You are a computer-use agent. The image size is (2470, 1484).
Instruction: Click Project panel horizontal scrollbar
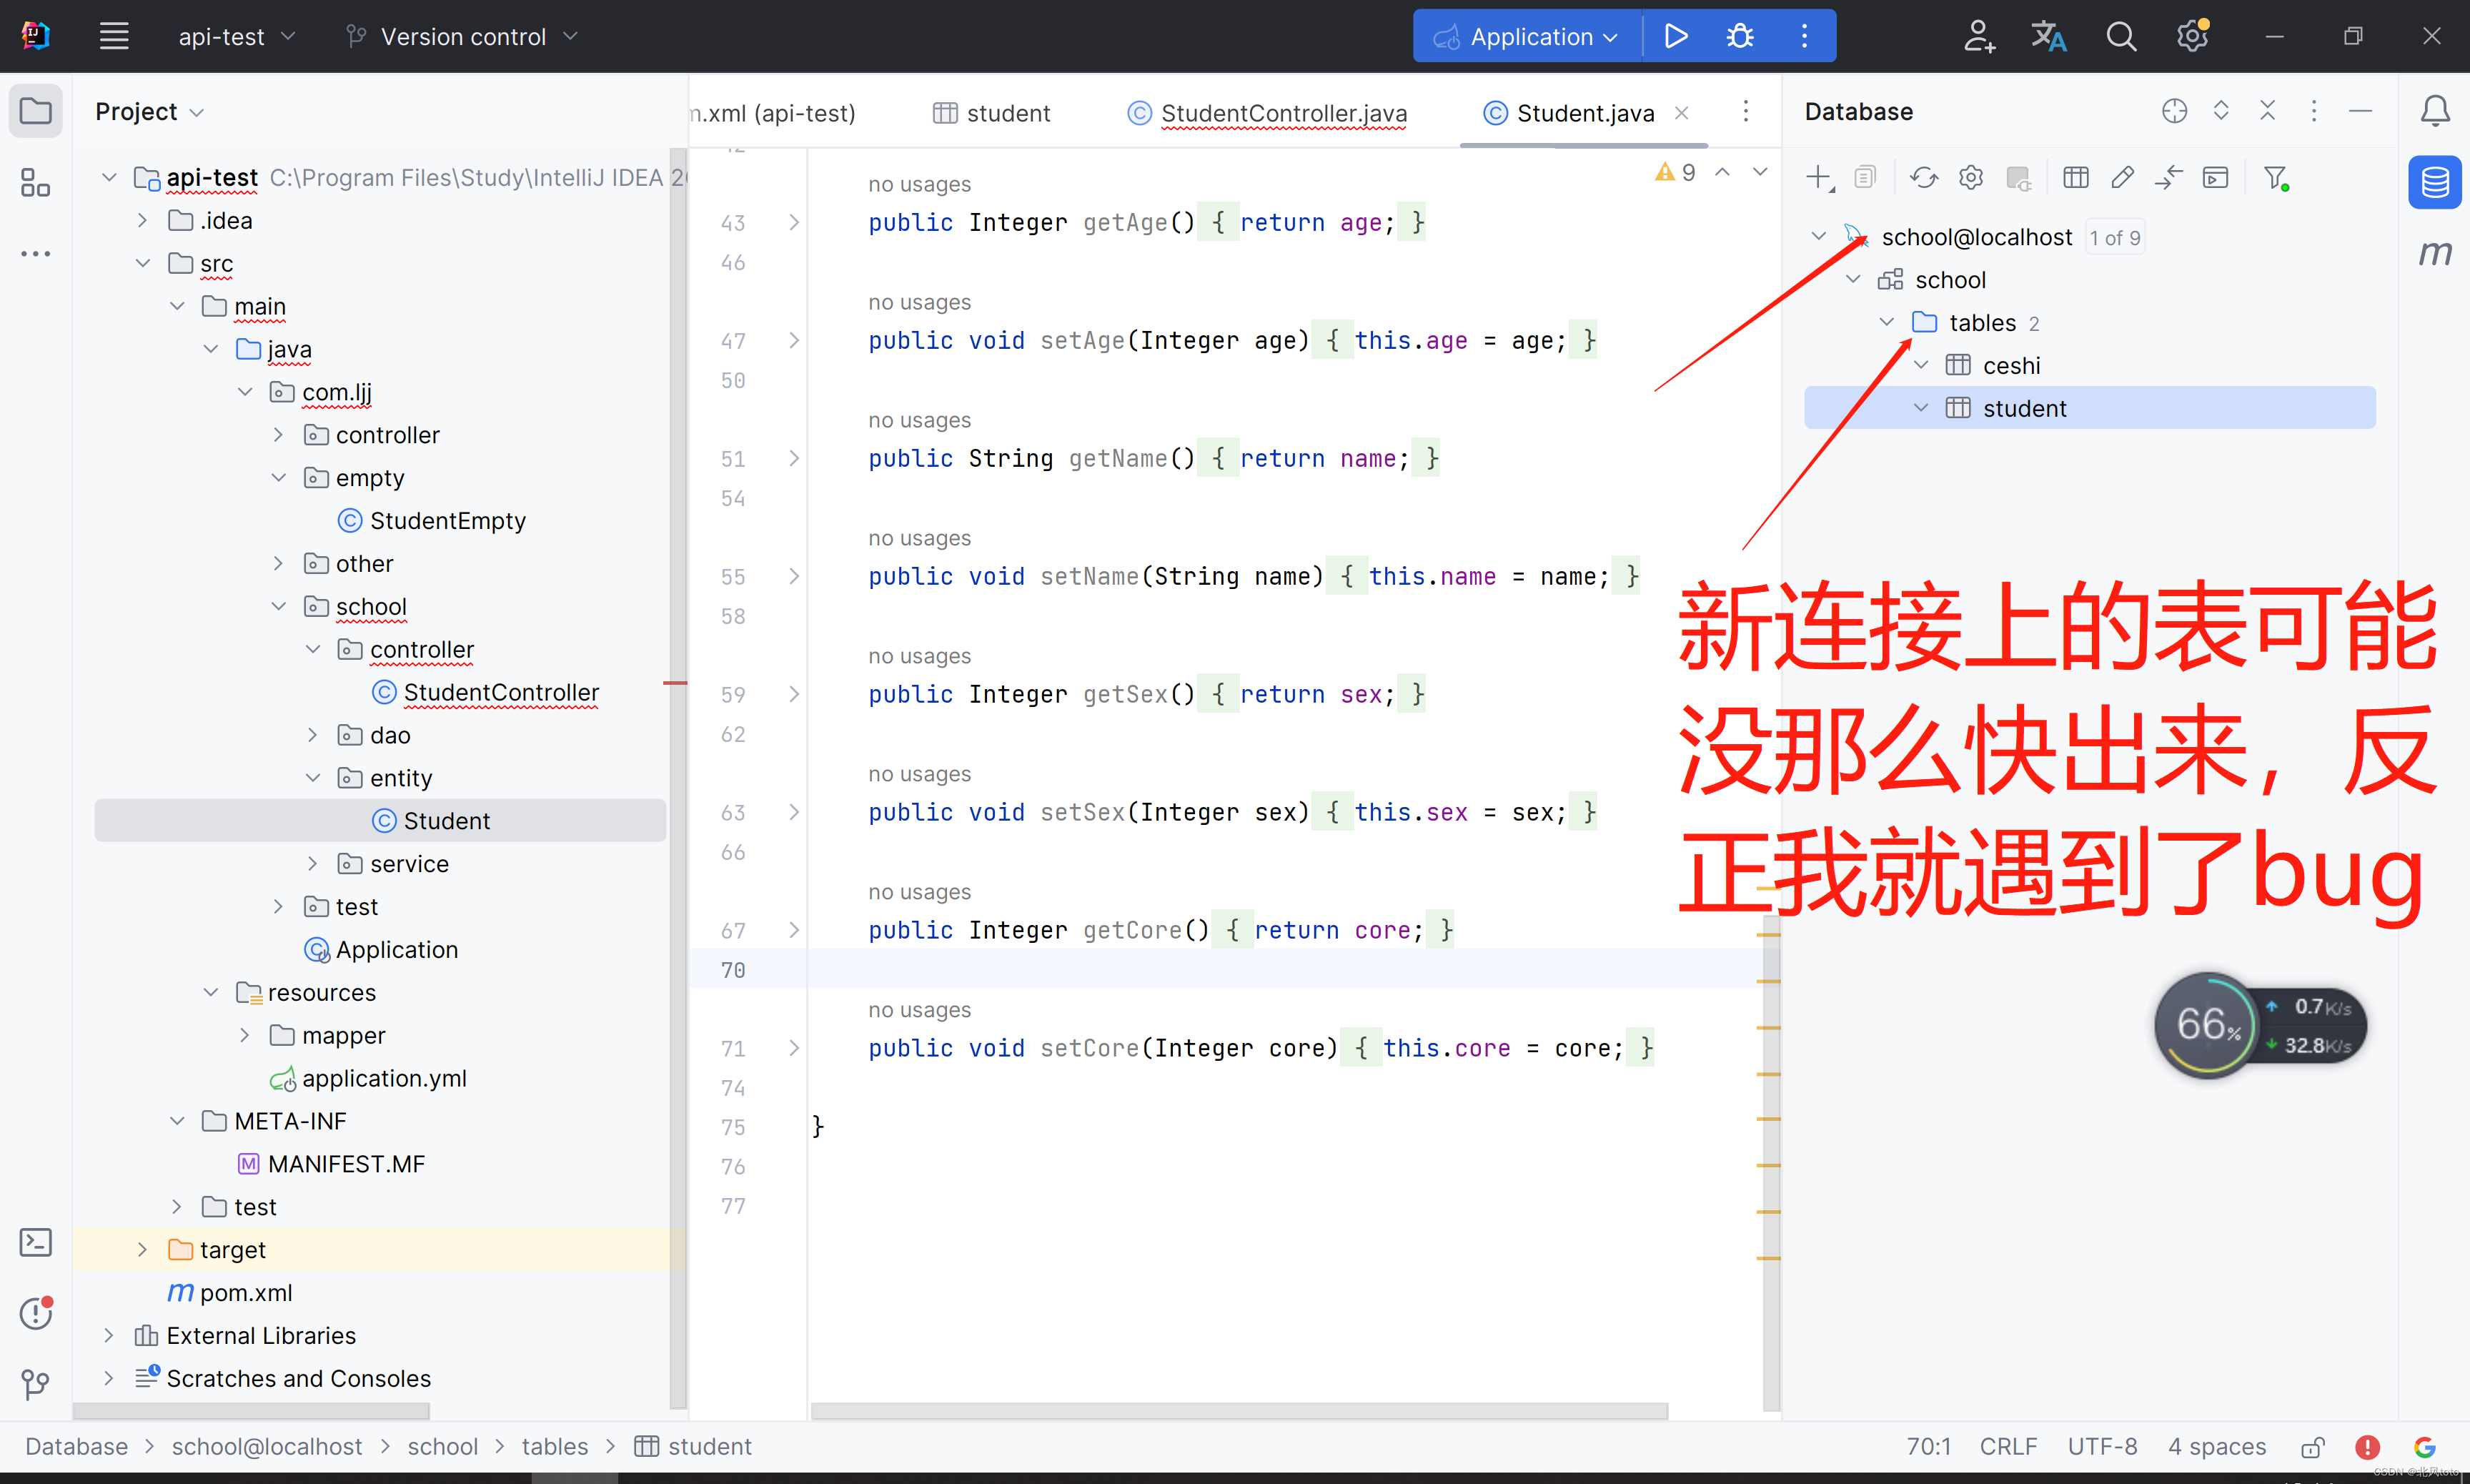pyautogui.click(x=251, y=1410)
